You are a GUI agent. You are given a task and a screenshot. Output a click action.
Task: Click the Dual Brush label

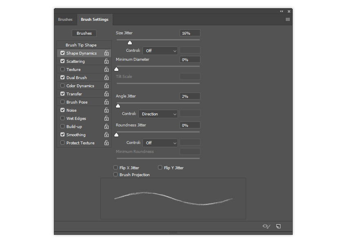[x=77, y=78]
